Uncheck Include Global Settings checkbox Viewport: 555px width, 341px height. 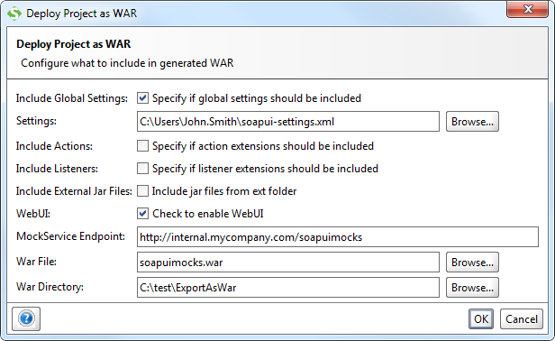point(142,98)
